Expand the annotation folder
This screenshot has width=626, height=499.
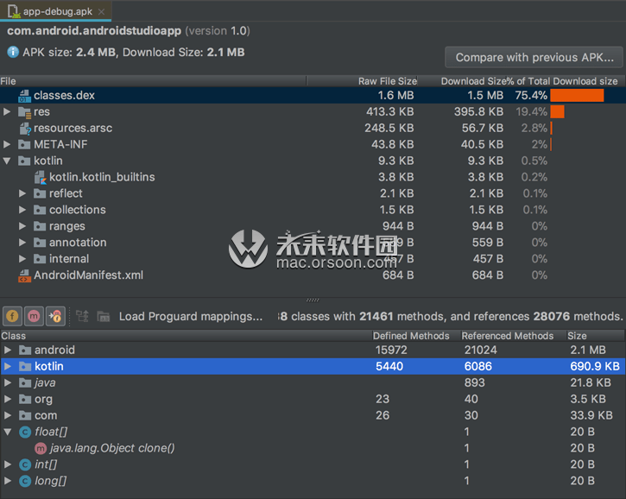pyautogui.click(x=22, y=243)
